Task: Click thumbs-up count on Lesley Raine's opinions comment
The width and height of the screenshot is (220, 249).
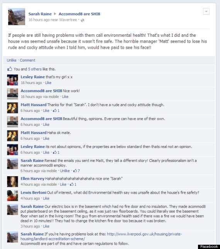Action: [56, 153]
